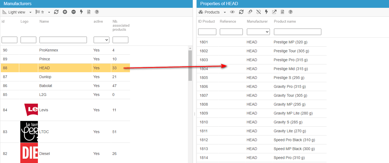Screen dimensions: 389x163
Task: Open the active column filter dropdown
Action: coord(101,40)
